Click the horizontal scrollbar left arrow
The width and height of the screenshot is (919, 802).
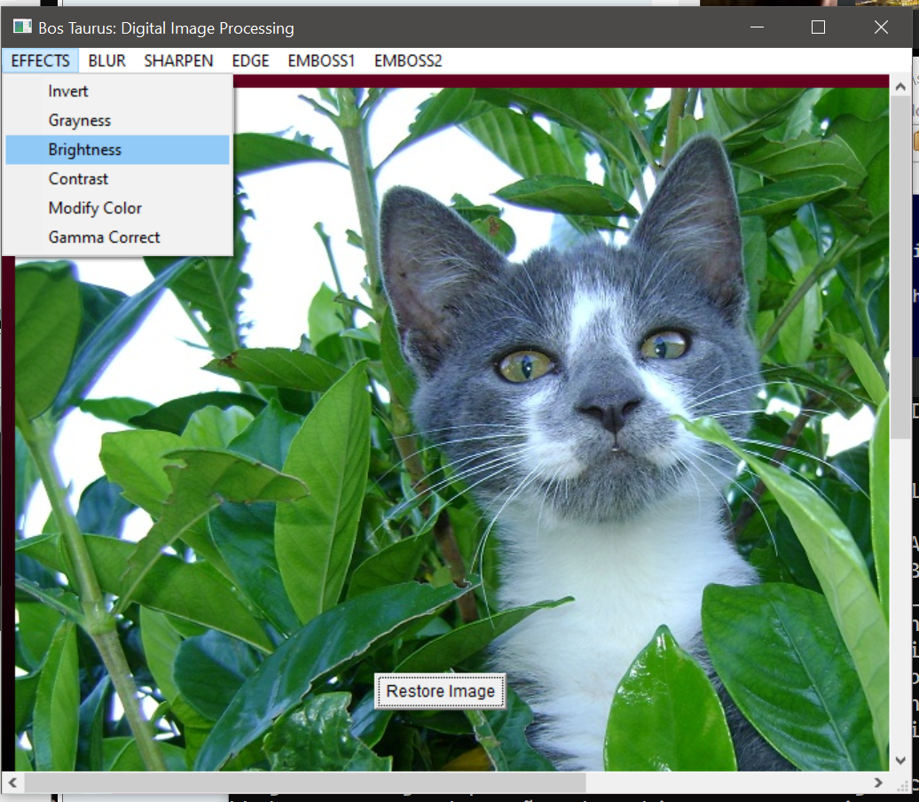[x=11, y=783]
